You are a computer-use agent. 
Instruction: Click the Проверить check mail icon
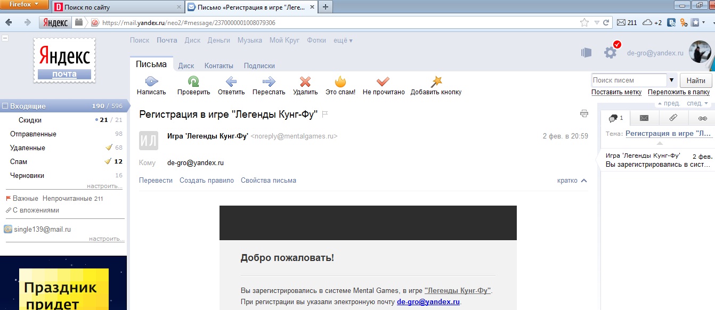click(x=193, y=81)
